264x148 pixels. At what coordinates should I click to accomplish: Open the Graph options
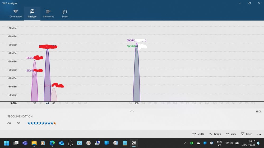click(x=215, y=134)
